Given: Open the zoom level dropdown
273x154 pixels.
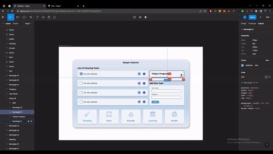Looking at the screenshot, I should (x=268, y=17).
